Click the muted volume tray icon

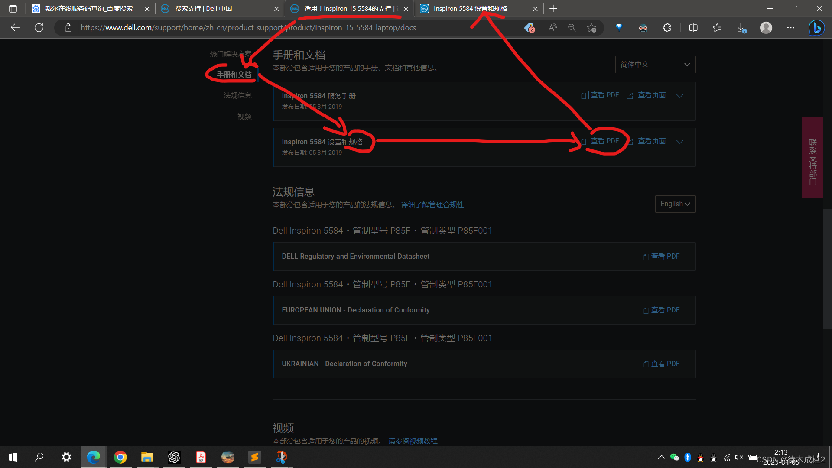[x=739, y=457]
